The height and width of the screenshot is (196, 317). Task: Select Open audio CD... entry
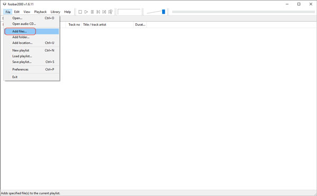point(32,24)
